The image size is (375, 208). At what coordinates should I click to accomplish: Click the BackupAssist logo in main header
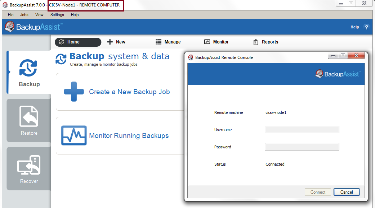(34, 27)
